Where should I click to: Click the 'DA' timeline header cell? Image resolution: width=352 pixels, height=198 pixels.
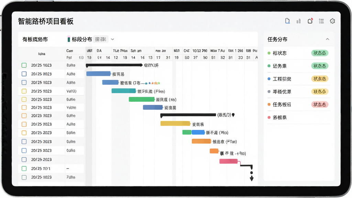[x=99, y=51]
